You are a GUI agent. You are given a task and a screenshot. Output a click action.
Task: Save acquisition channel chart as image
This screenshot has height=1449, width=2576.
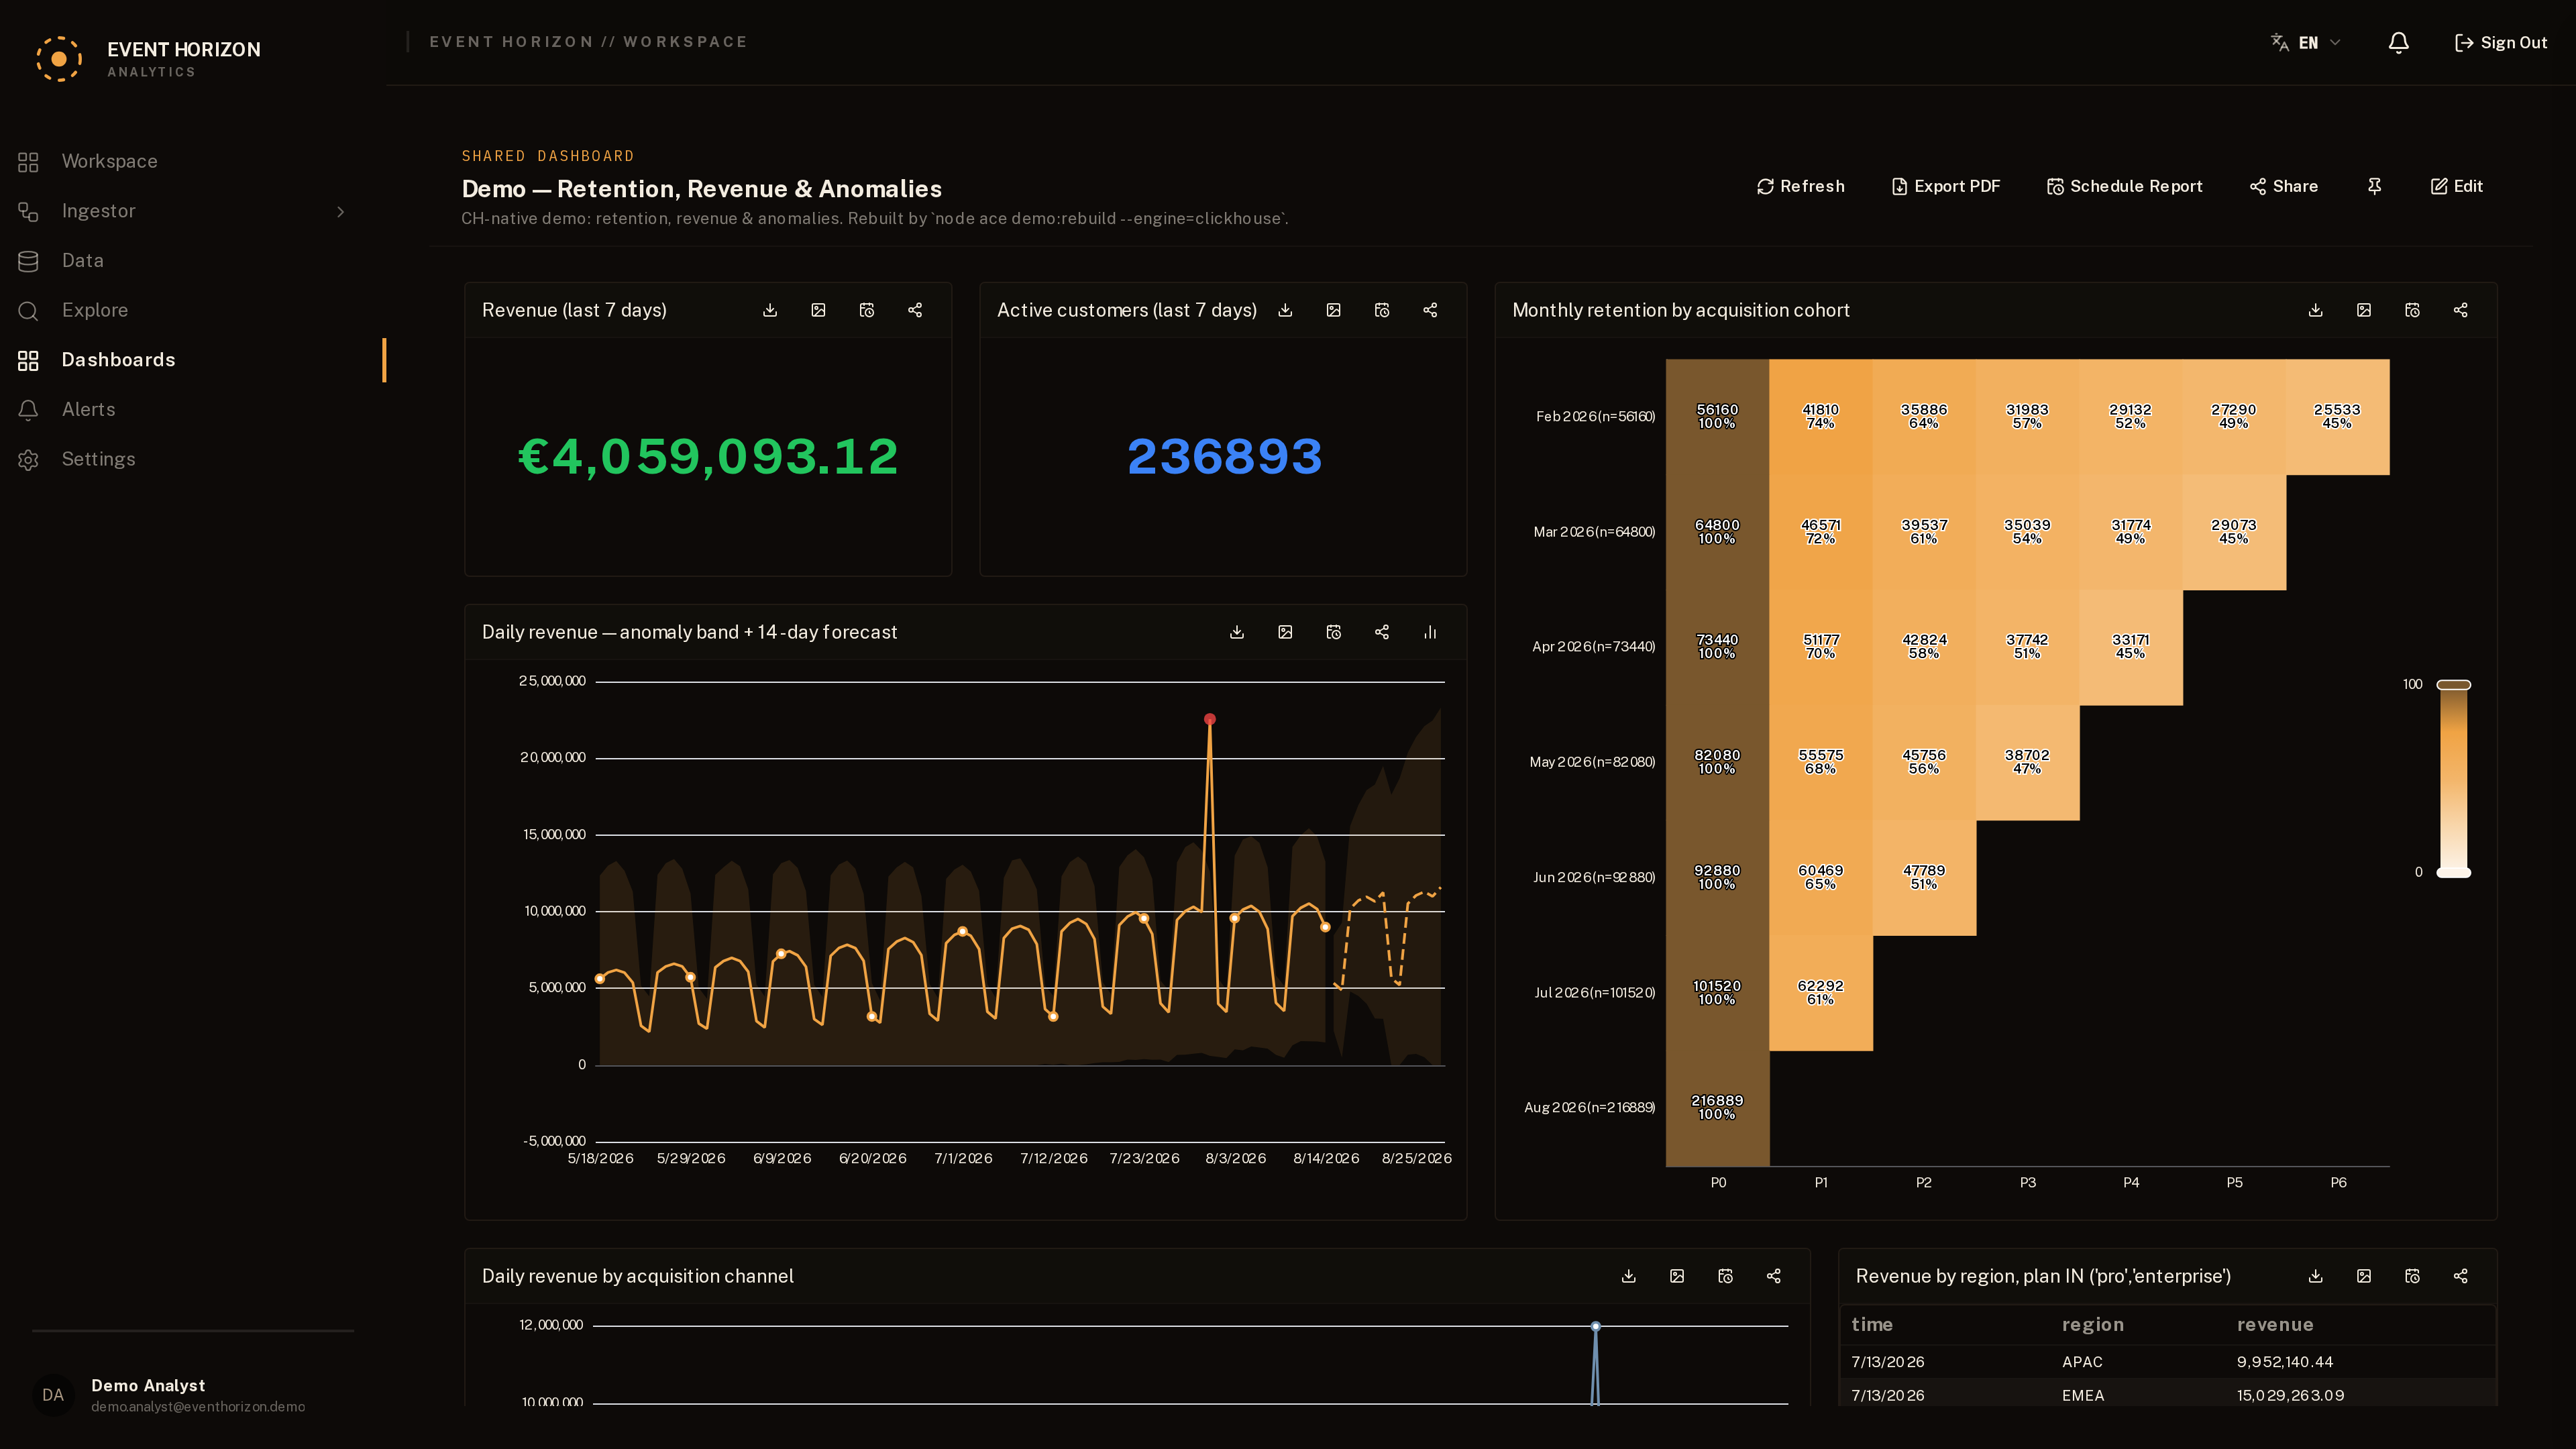click(x=1677, y=1276)
